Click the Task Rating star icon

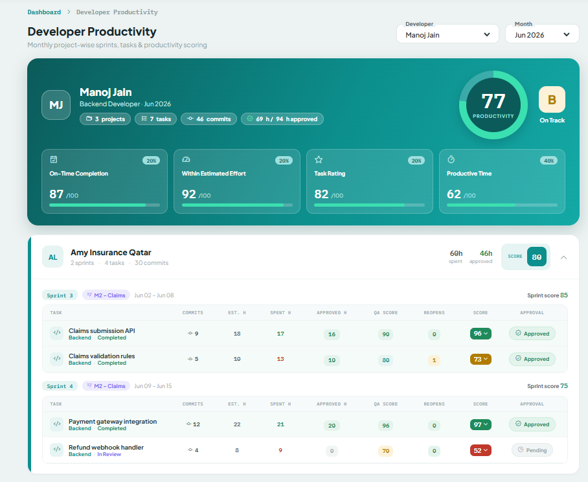tap(319, 159)
